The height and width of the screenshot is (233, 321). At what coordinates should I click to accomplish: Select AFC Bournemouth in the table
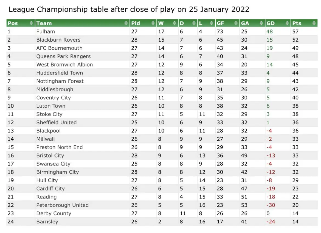(59, 48)
